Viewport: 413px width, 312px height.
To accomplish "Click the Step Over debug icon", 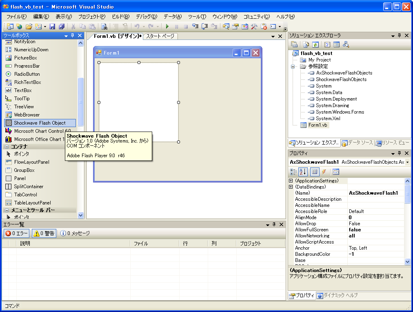I will (x=204, y=26).
